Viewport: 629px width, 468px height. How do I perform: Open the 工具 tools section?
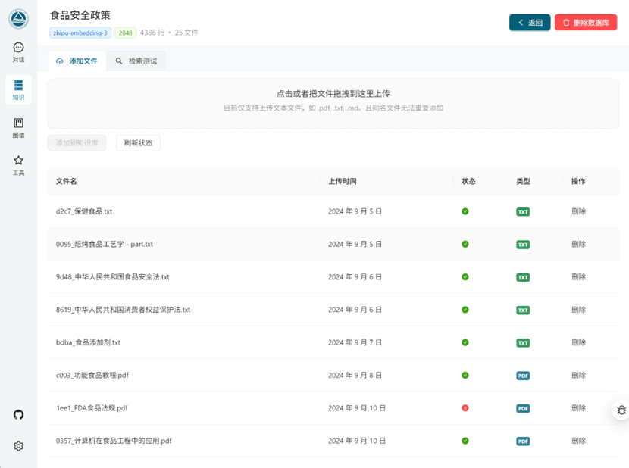pyautogui.click(x=18, y=166)
